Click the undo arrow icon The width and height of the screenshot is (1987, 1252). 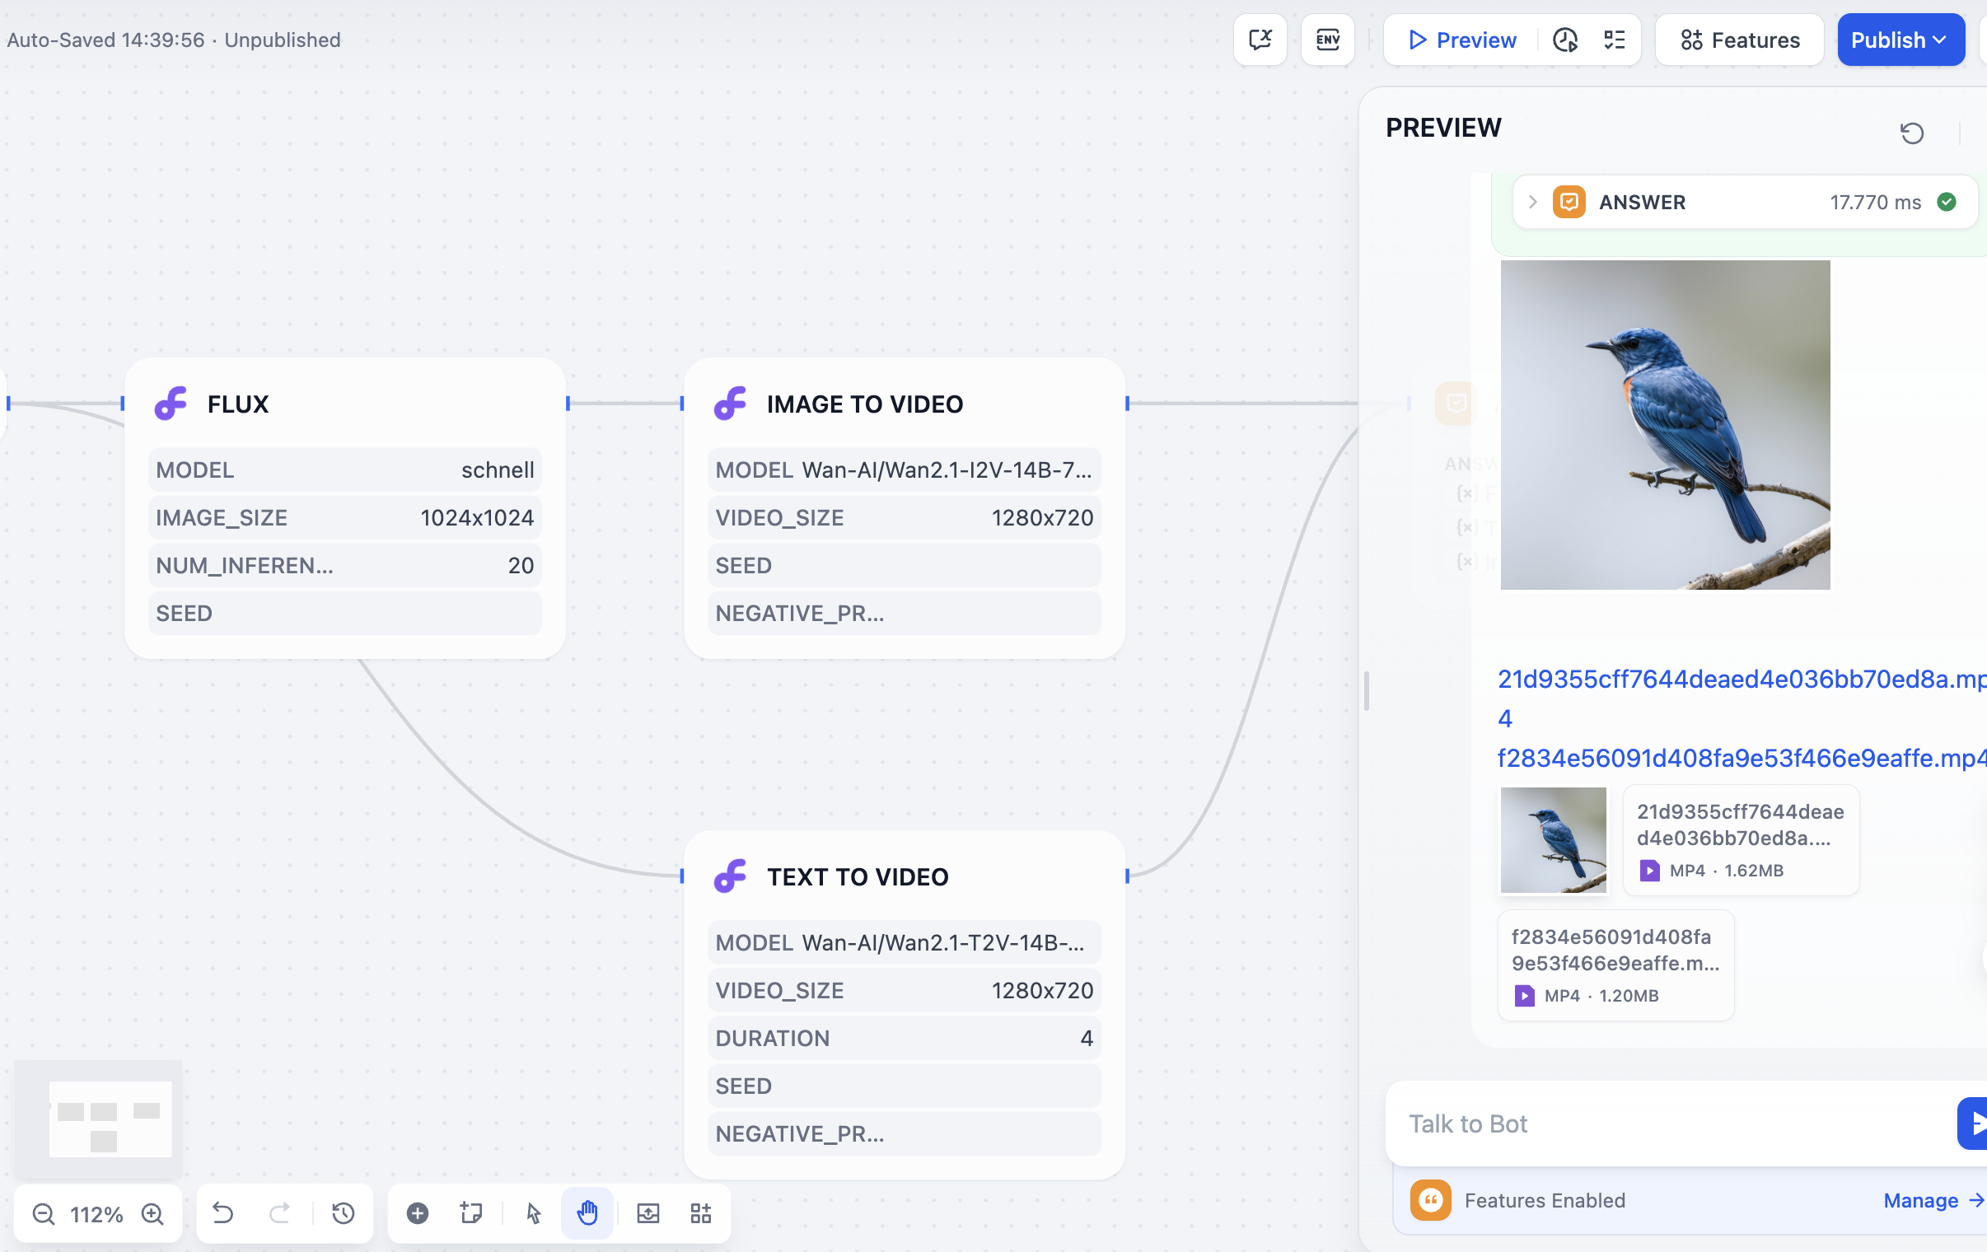pos(222,1213)
